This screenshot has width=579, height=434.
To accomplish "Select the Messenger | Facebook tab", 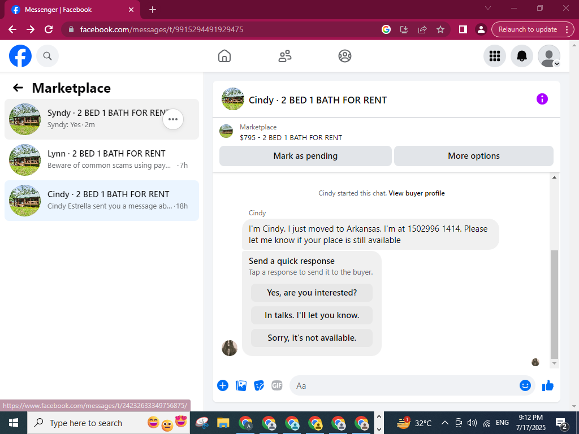I will click(72, 10).
